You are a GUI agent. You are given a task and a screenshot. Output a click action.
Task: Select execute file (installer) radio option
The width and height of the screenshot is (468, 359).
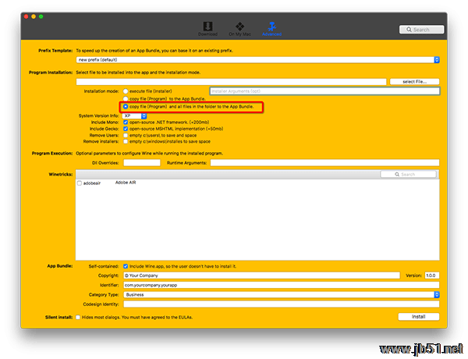[126, 91]
